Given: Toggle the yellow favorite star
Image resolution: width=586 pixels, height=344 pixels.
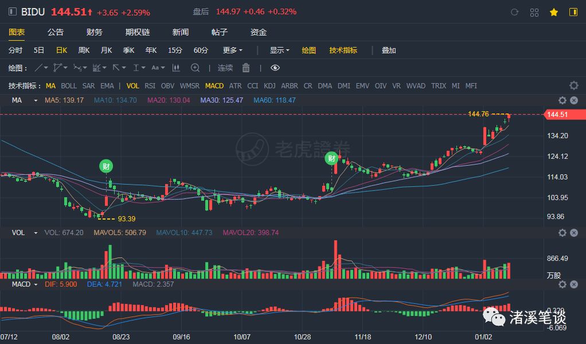Looking at the screenshot, I should (554, 12).
